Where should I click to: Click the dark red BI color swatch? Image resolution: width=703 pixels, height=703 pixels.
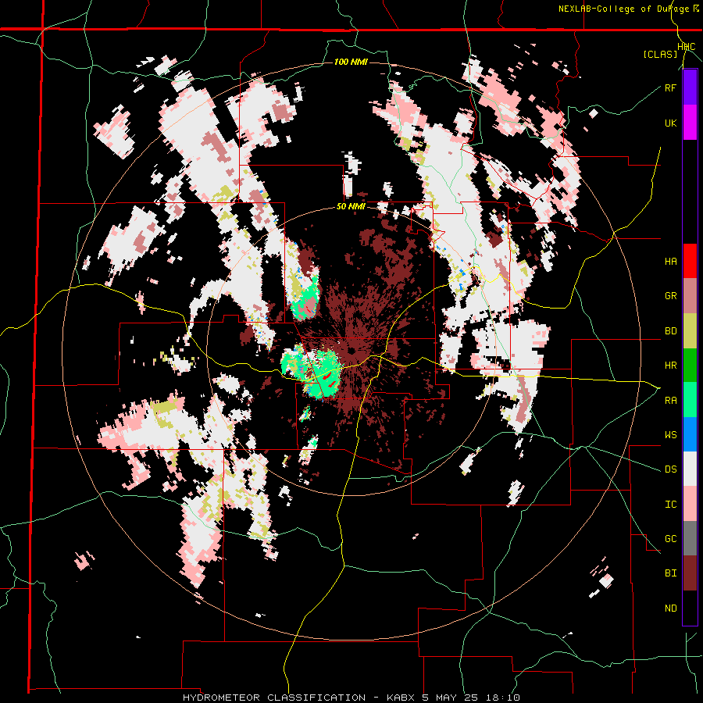[x=690, y=573]
